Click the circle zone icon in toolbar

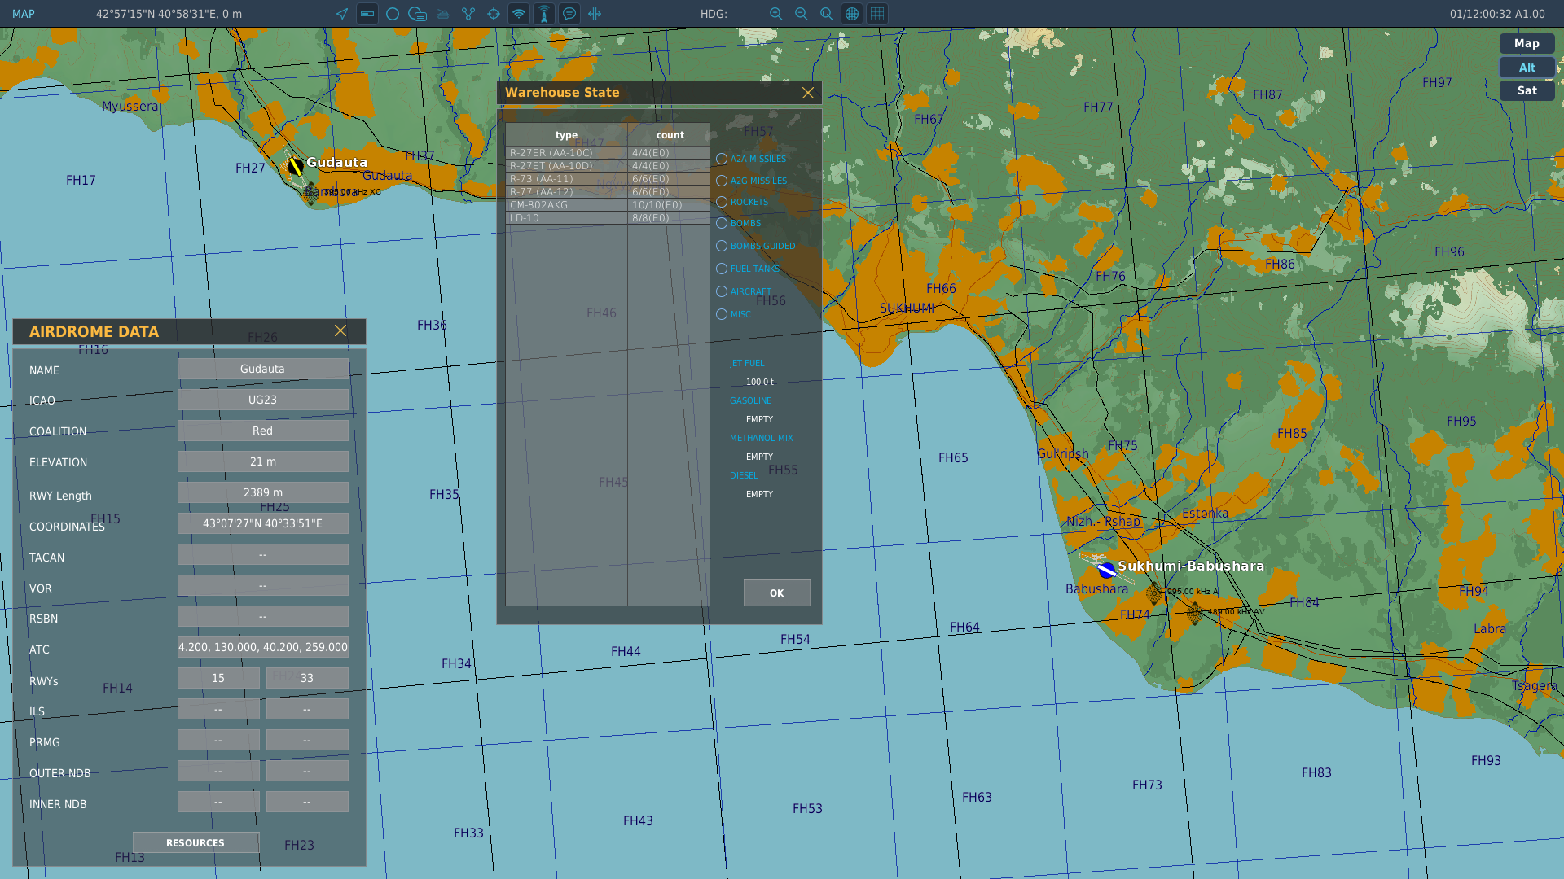(x=393, y=14)
